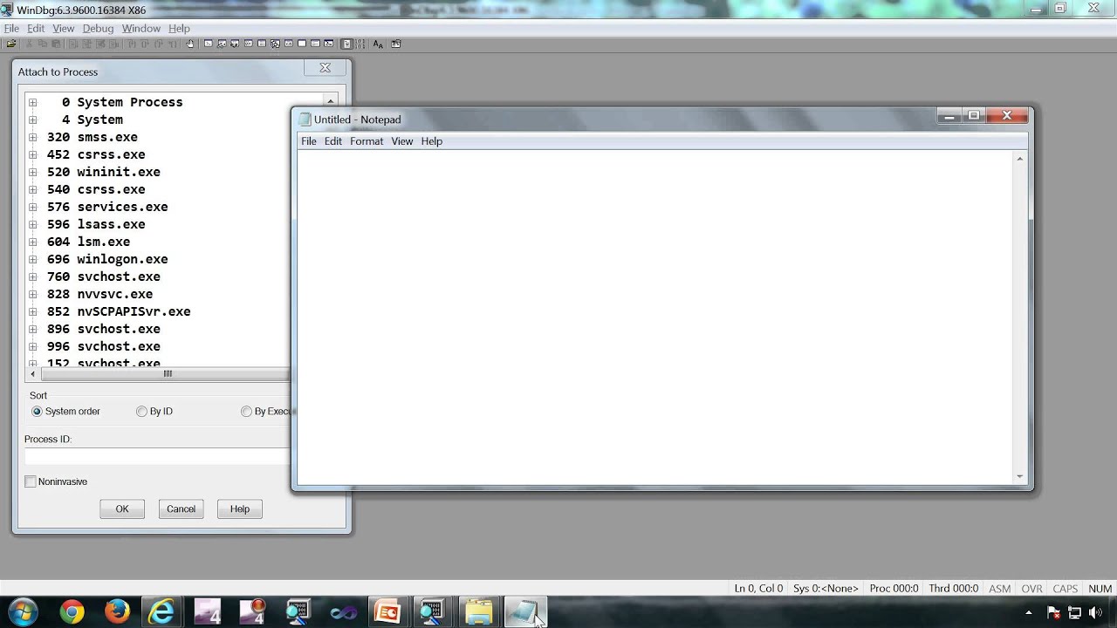The width and height of the screenshot is (1117, 628).
Task: Click the volume speaker tray icon
Action: [x=1095, y=613]
